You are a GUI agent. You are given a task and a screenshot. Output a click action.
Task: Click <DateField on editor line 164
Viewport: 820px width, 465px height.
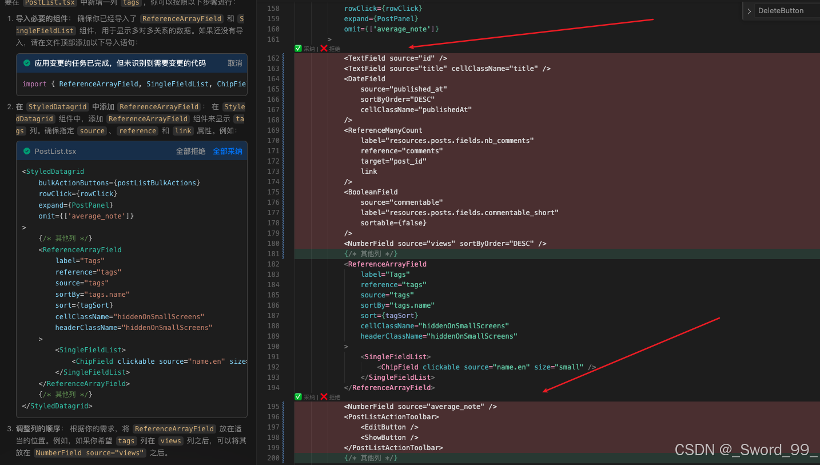[x=365, y=79]
